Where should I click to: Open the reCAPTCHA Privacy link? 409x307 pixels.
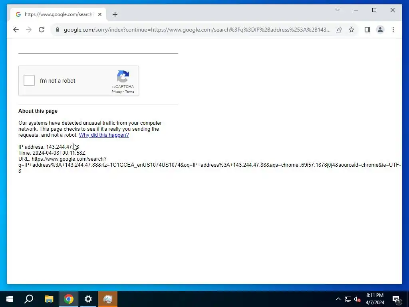pyautogui.click(x=117, y=92)
